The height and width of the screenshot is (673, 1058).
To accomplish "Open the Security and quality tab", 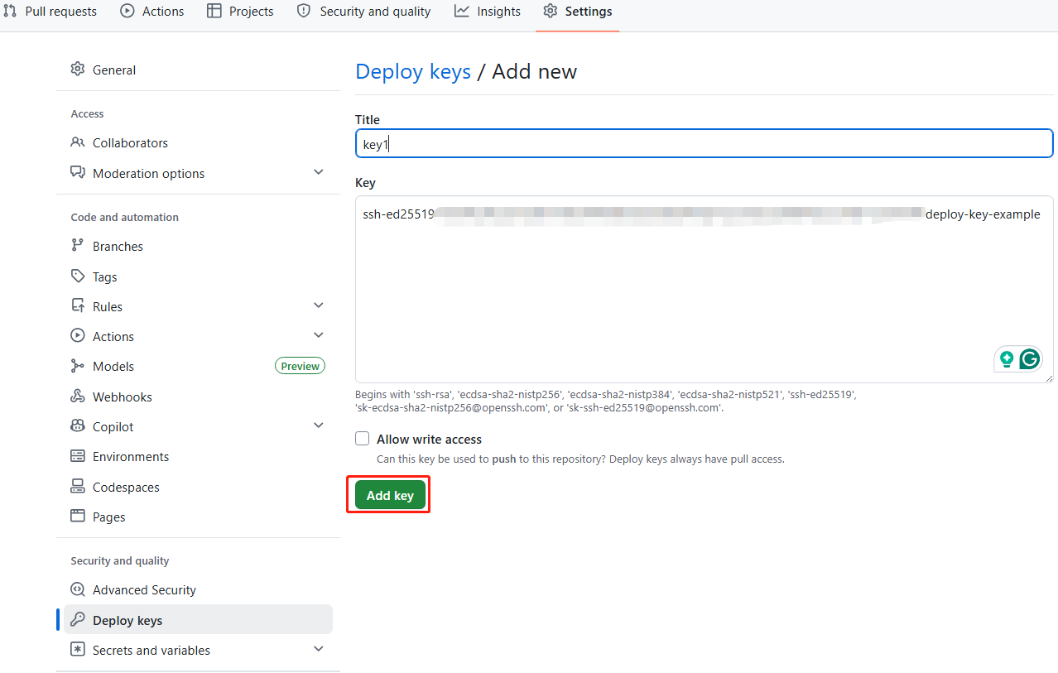I will (x=364, y=12).
